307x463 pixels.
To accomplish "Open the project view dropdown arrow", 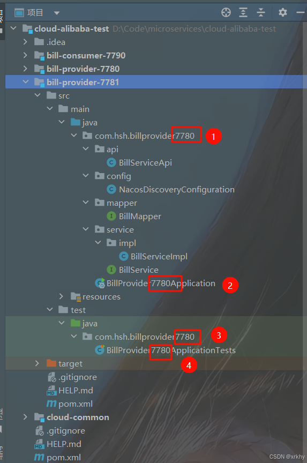I will click(57, 13).
